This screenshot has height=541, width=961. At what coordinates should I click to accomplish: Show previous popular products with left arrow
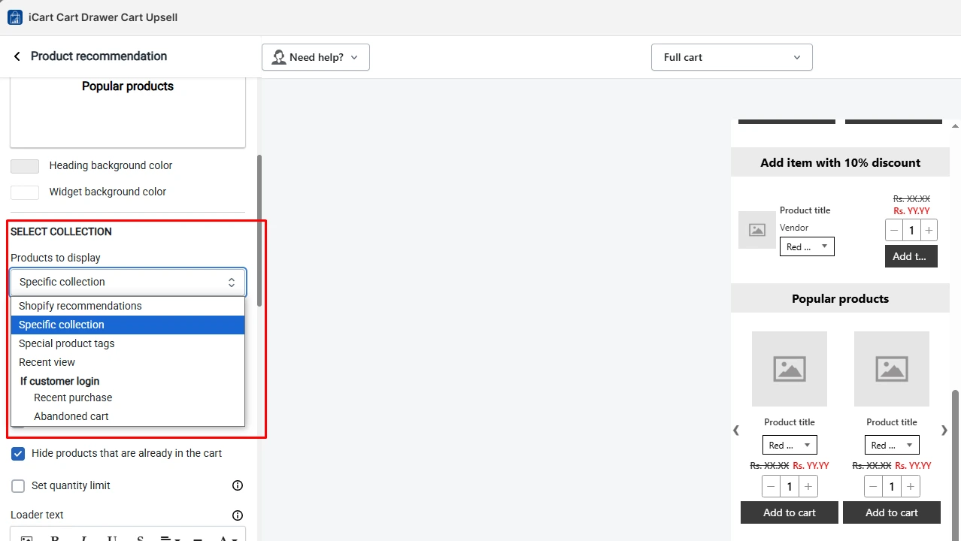736,431
